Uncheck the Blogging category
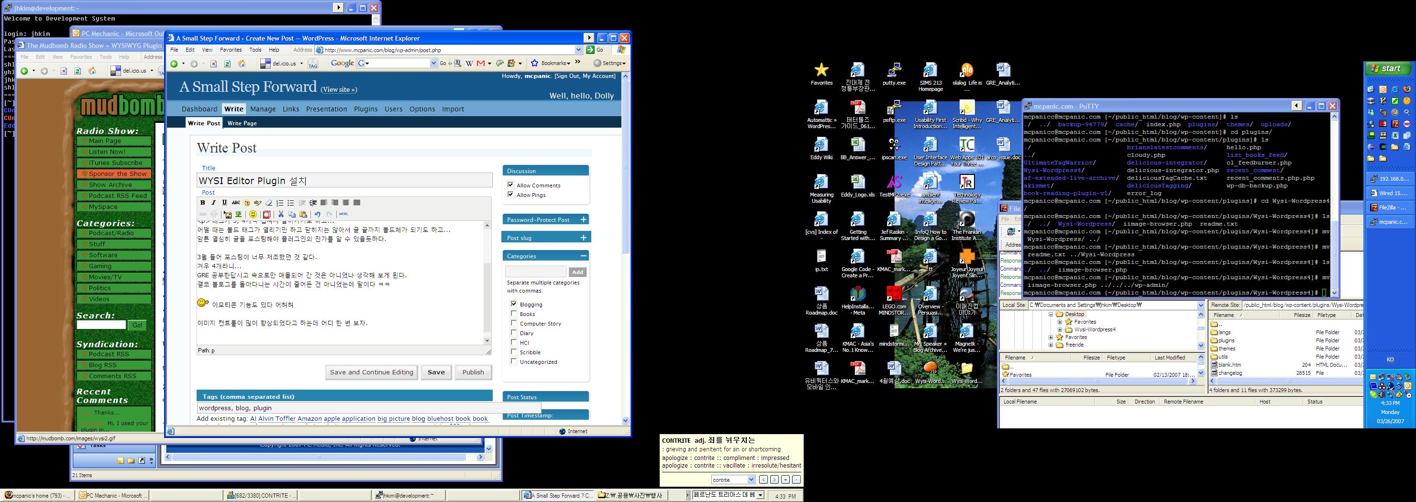This screenshot has width=1416, height=502. (x=514, y=304)
